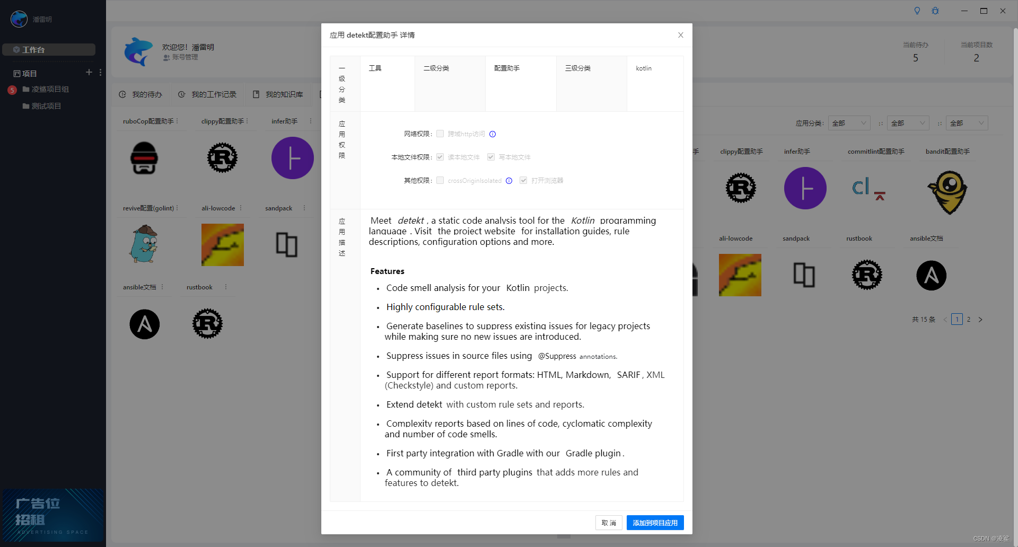Click info icon beside 跨域http访问
The image size is (1018, 547).
493,134
